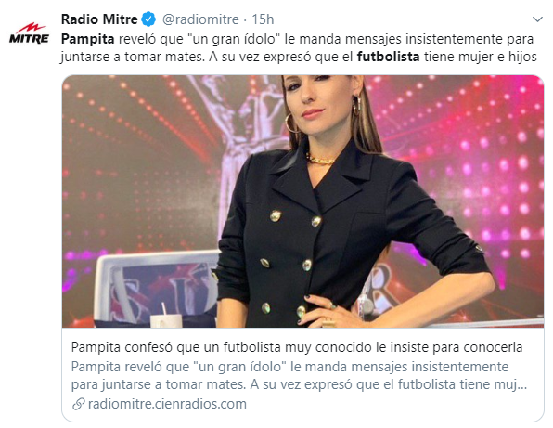The width and height of the screenshot is (553, 428).
Task: Open the article card photo of Pampita
Action: tap(303, 201)
